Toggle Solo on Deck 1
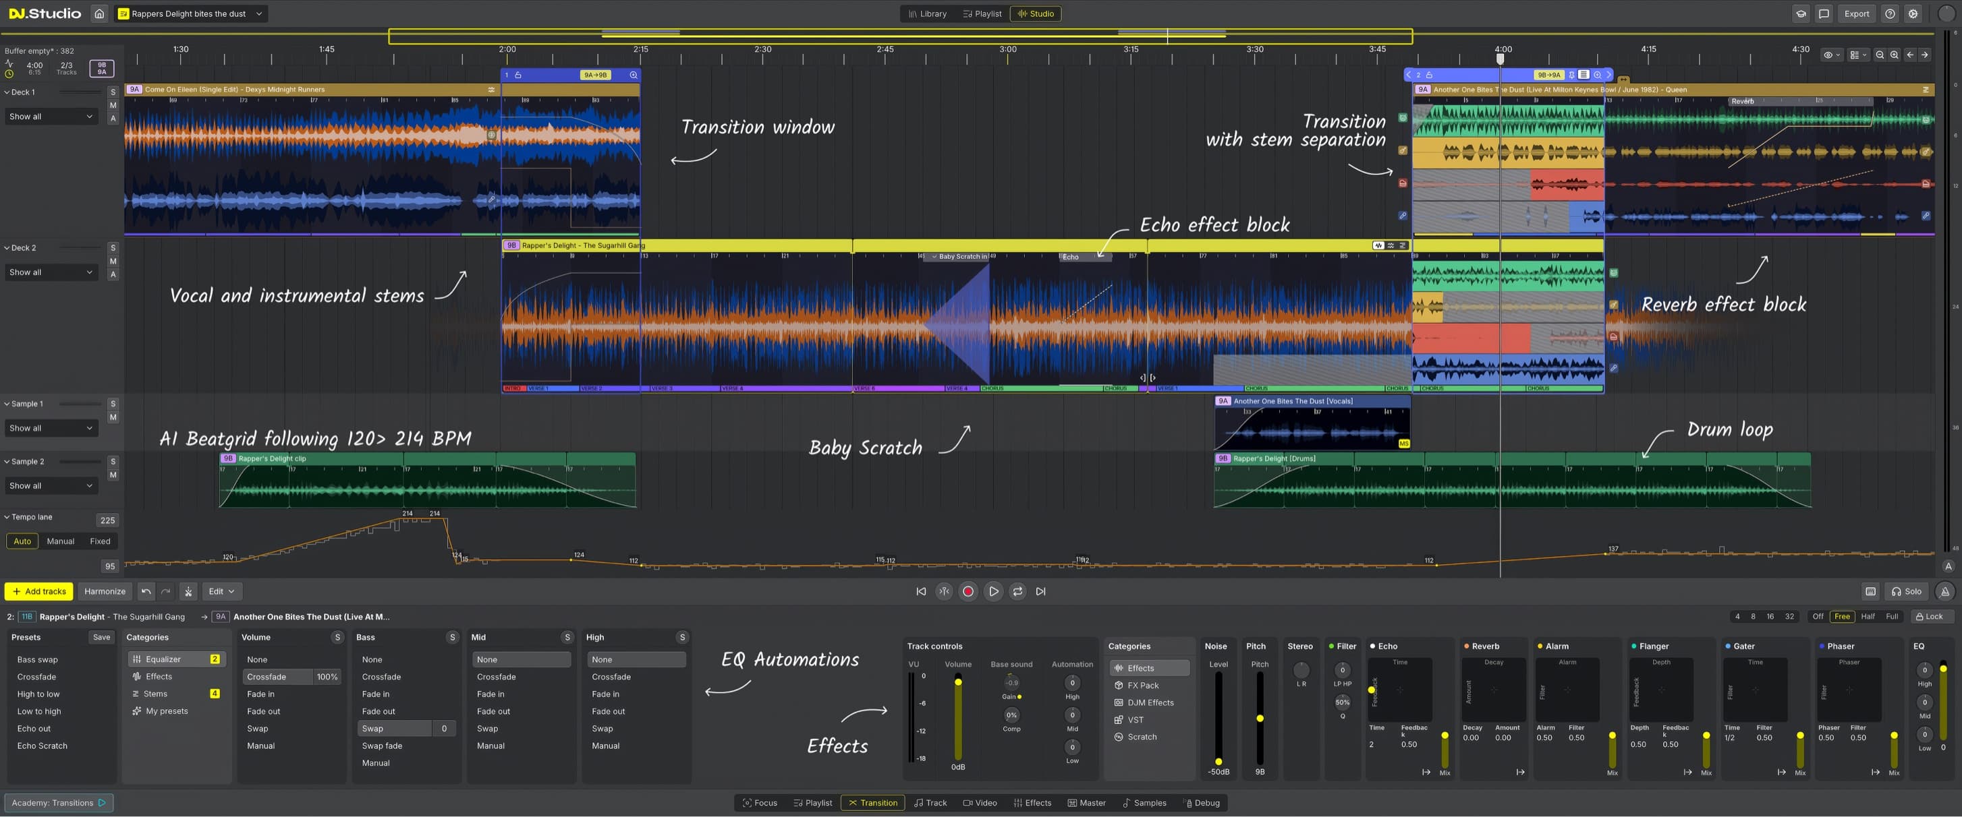The width and height of the screenshot is (1962, 817). pos(113,93)
